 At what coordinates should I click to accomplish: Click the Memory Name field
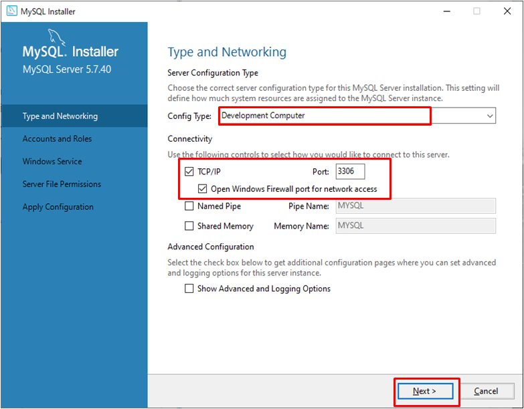click(x=416, y=226)
